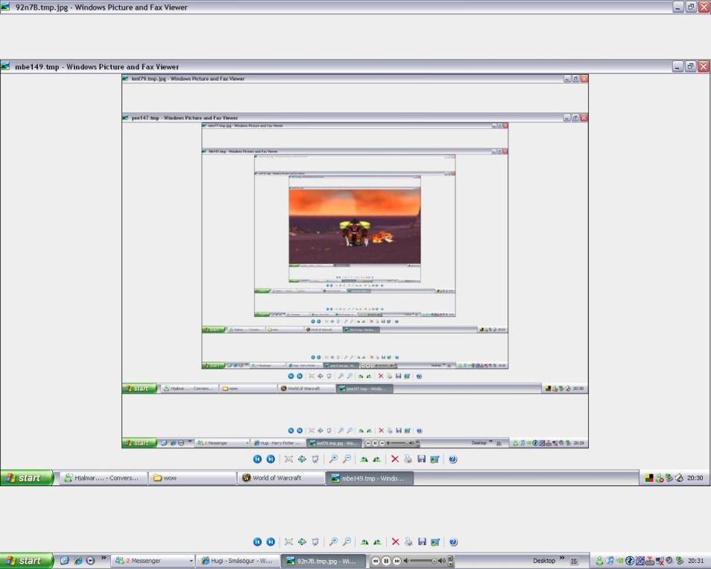Click the Bluetooth icon in the system tray
711x569 pixels.
(x=629, y=562)
